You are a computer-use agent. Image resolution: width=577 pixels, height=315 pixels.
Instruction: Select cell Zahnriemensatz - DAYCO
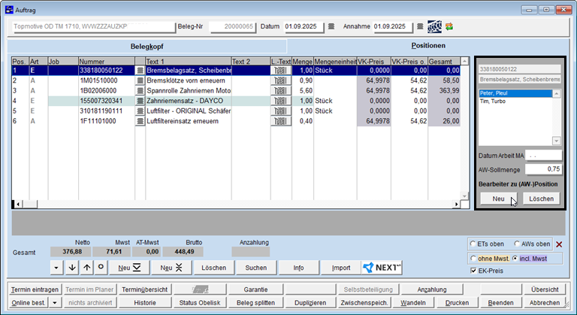(189, 101)
